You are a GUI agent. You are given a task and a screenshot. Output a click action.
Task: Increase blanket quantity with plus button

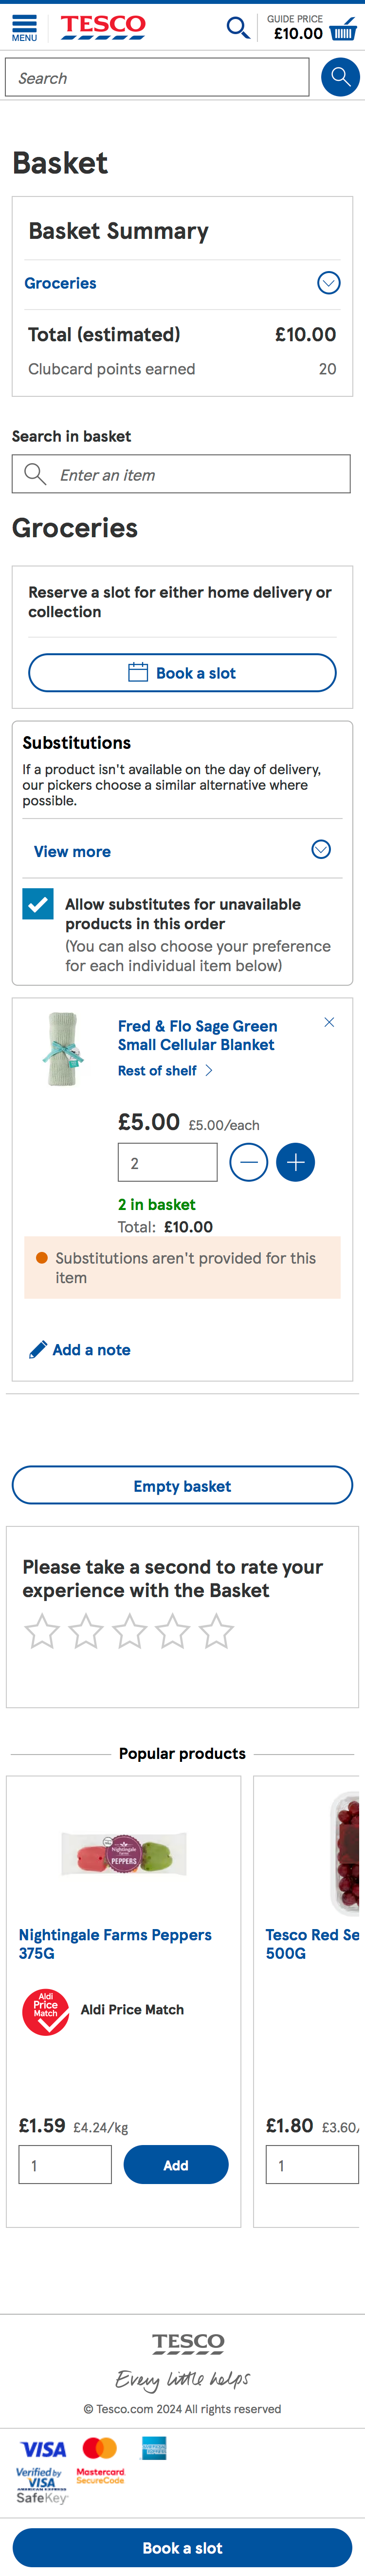(x=295, y=1162)
